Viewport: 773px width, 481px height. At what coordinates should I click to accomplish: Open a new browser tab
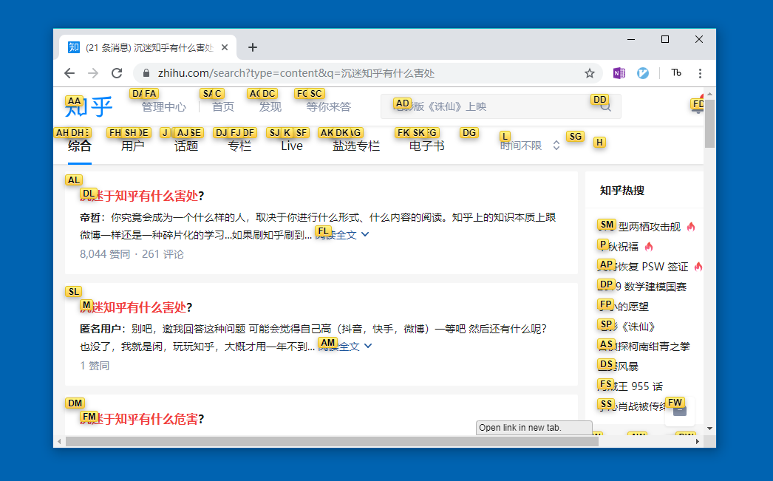pos(253,47)
